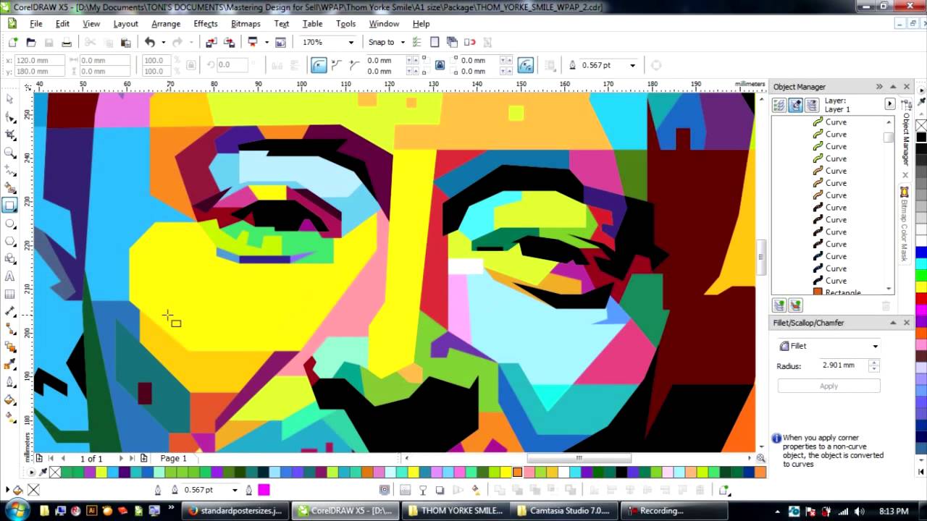The image size is (927, 521).
Task: Select the Round Corner option
Action: pyautogui.click(x=319, y=65)
